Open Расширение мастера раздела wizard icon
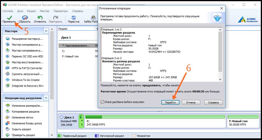Viewport: 262px width, 140px height. pos(8,39)
